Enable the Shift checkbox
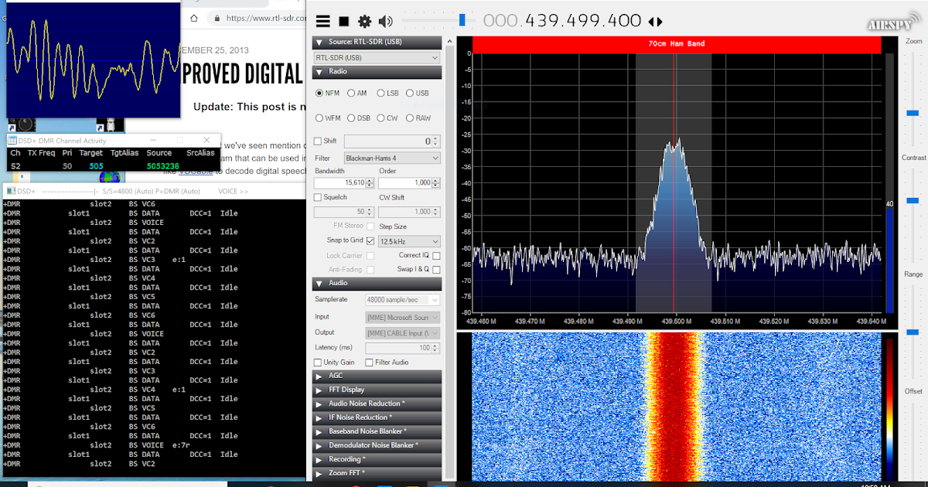This screenshot has height=487, width=928. click(318, 141)
